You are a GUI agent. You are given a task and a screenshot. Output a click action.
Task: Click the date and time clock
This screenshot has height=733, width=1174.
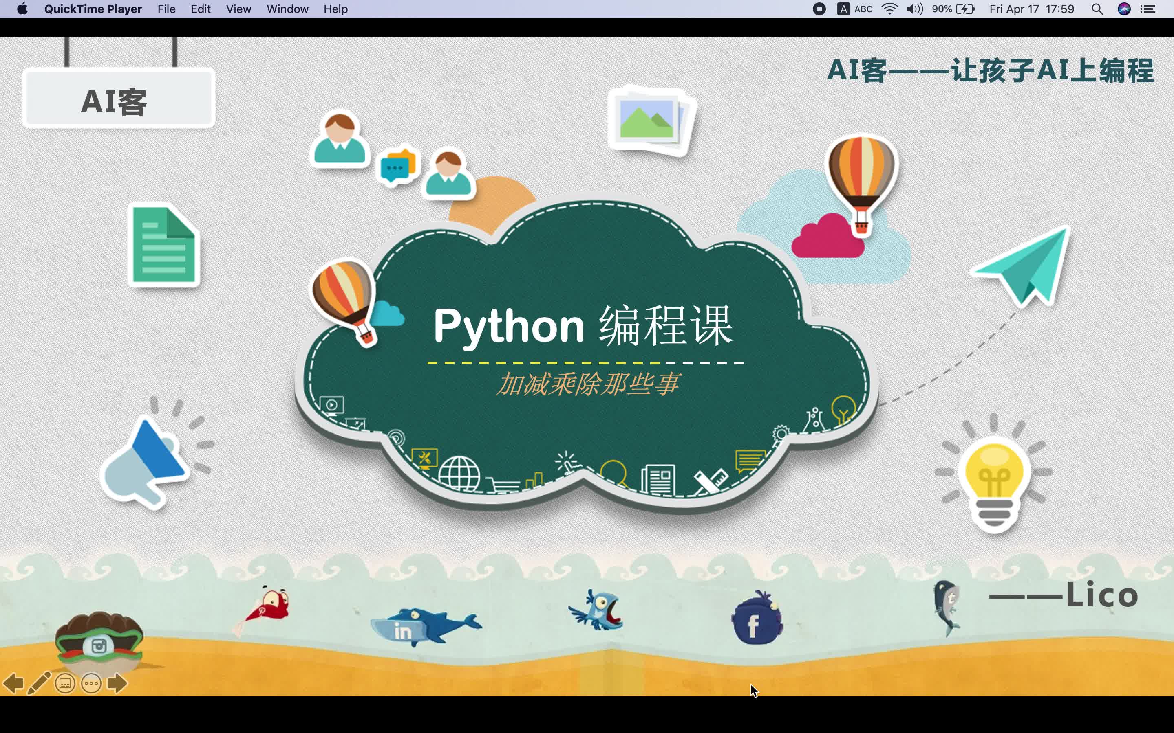(x=1031, y=9)
